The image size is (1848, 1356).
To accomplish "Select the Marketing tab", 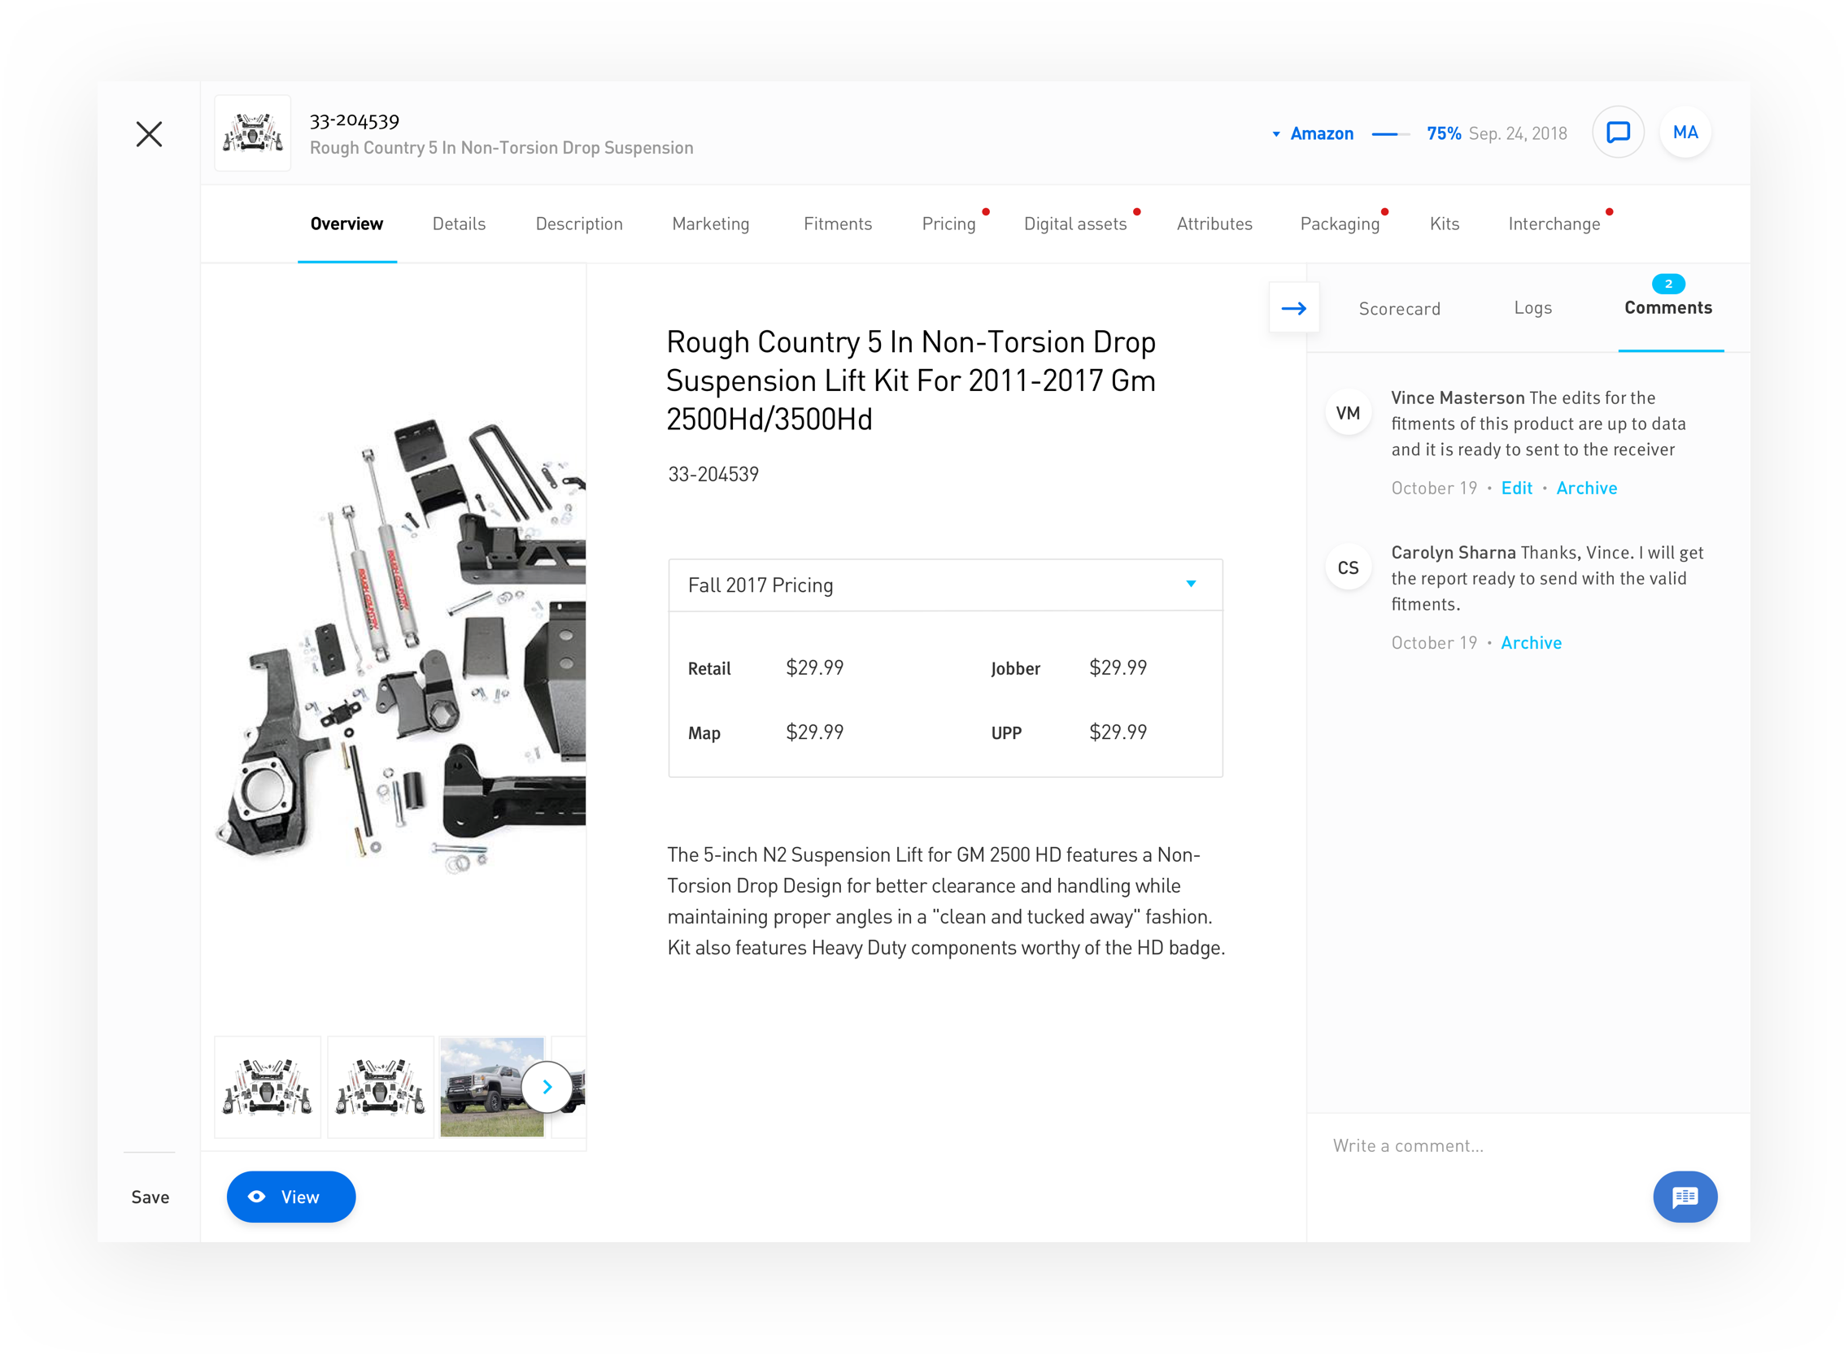I will [710, 224].
